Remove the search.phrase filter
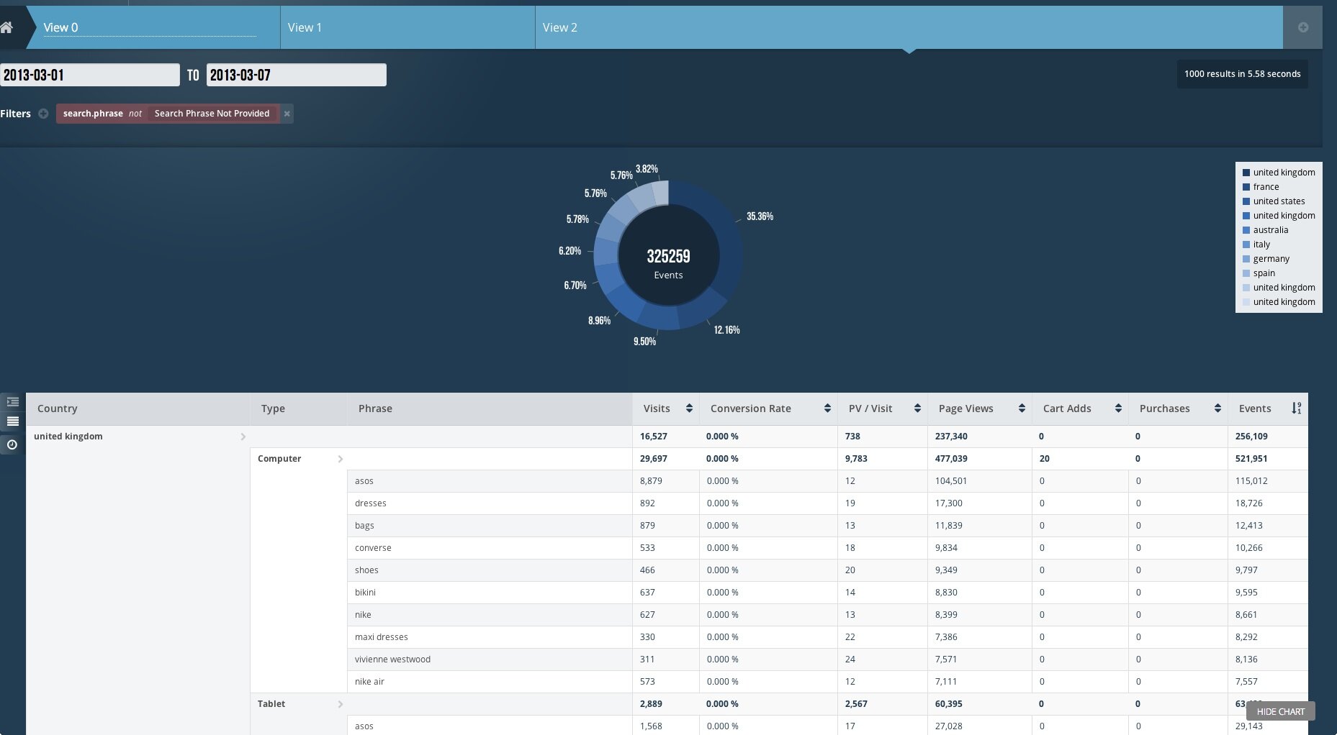 287,114
